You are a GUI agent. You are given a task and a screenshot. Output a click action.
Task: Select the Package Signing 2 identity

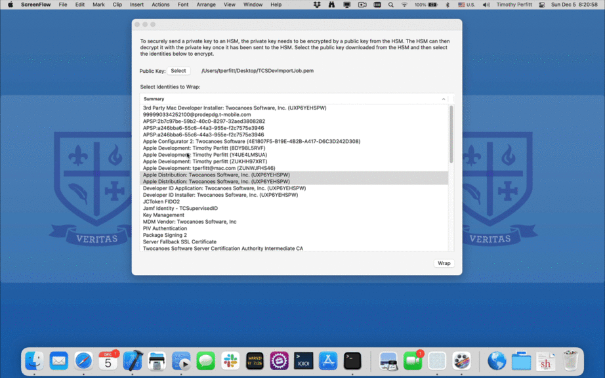(x=295, y=236)
